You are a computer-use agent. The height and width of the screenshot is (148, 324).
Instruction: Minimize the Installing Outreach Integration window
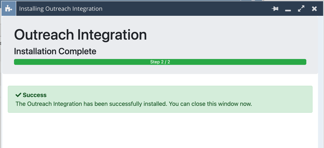tap(288, 9)
